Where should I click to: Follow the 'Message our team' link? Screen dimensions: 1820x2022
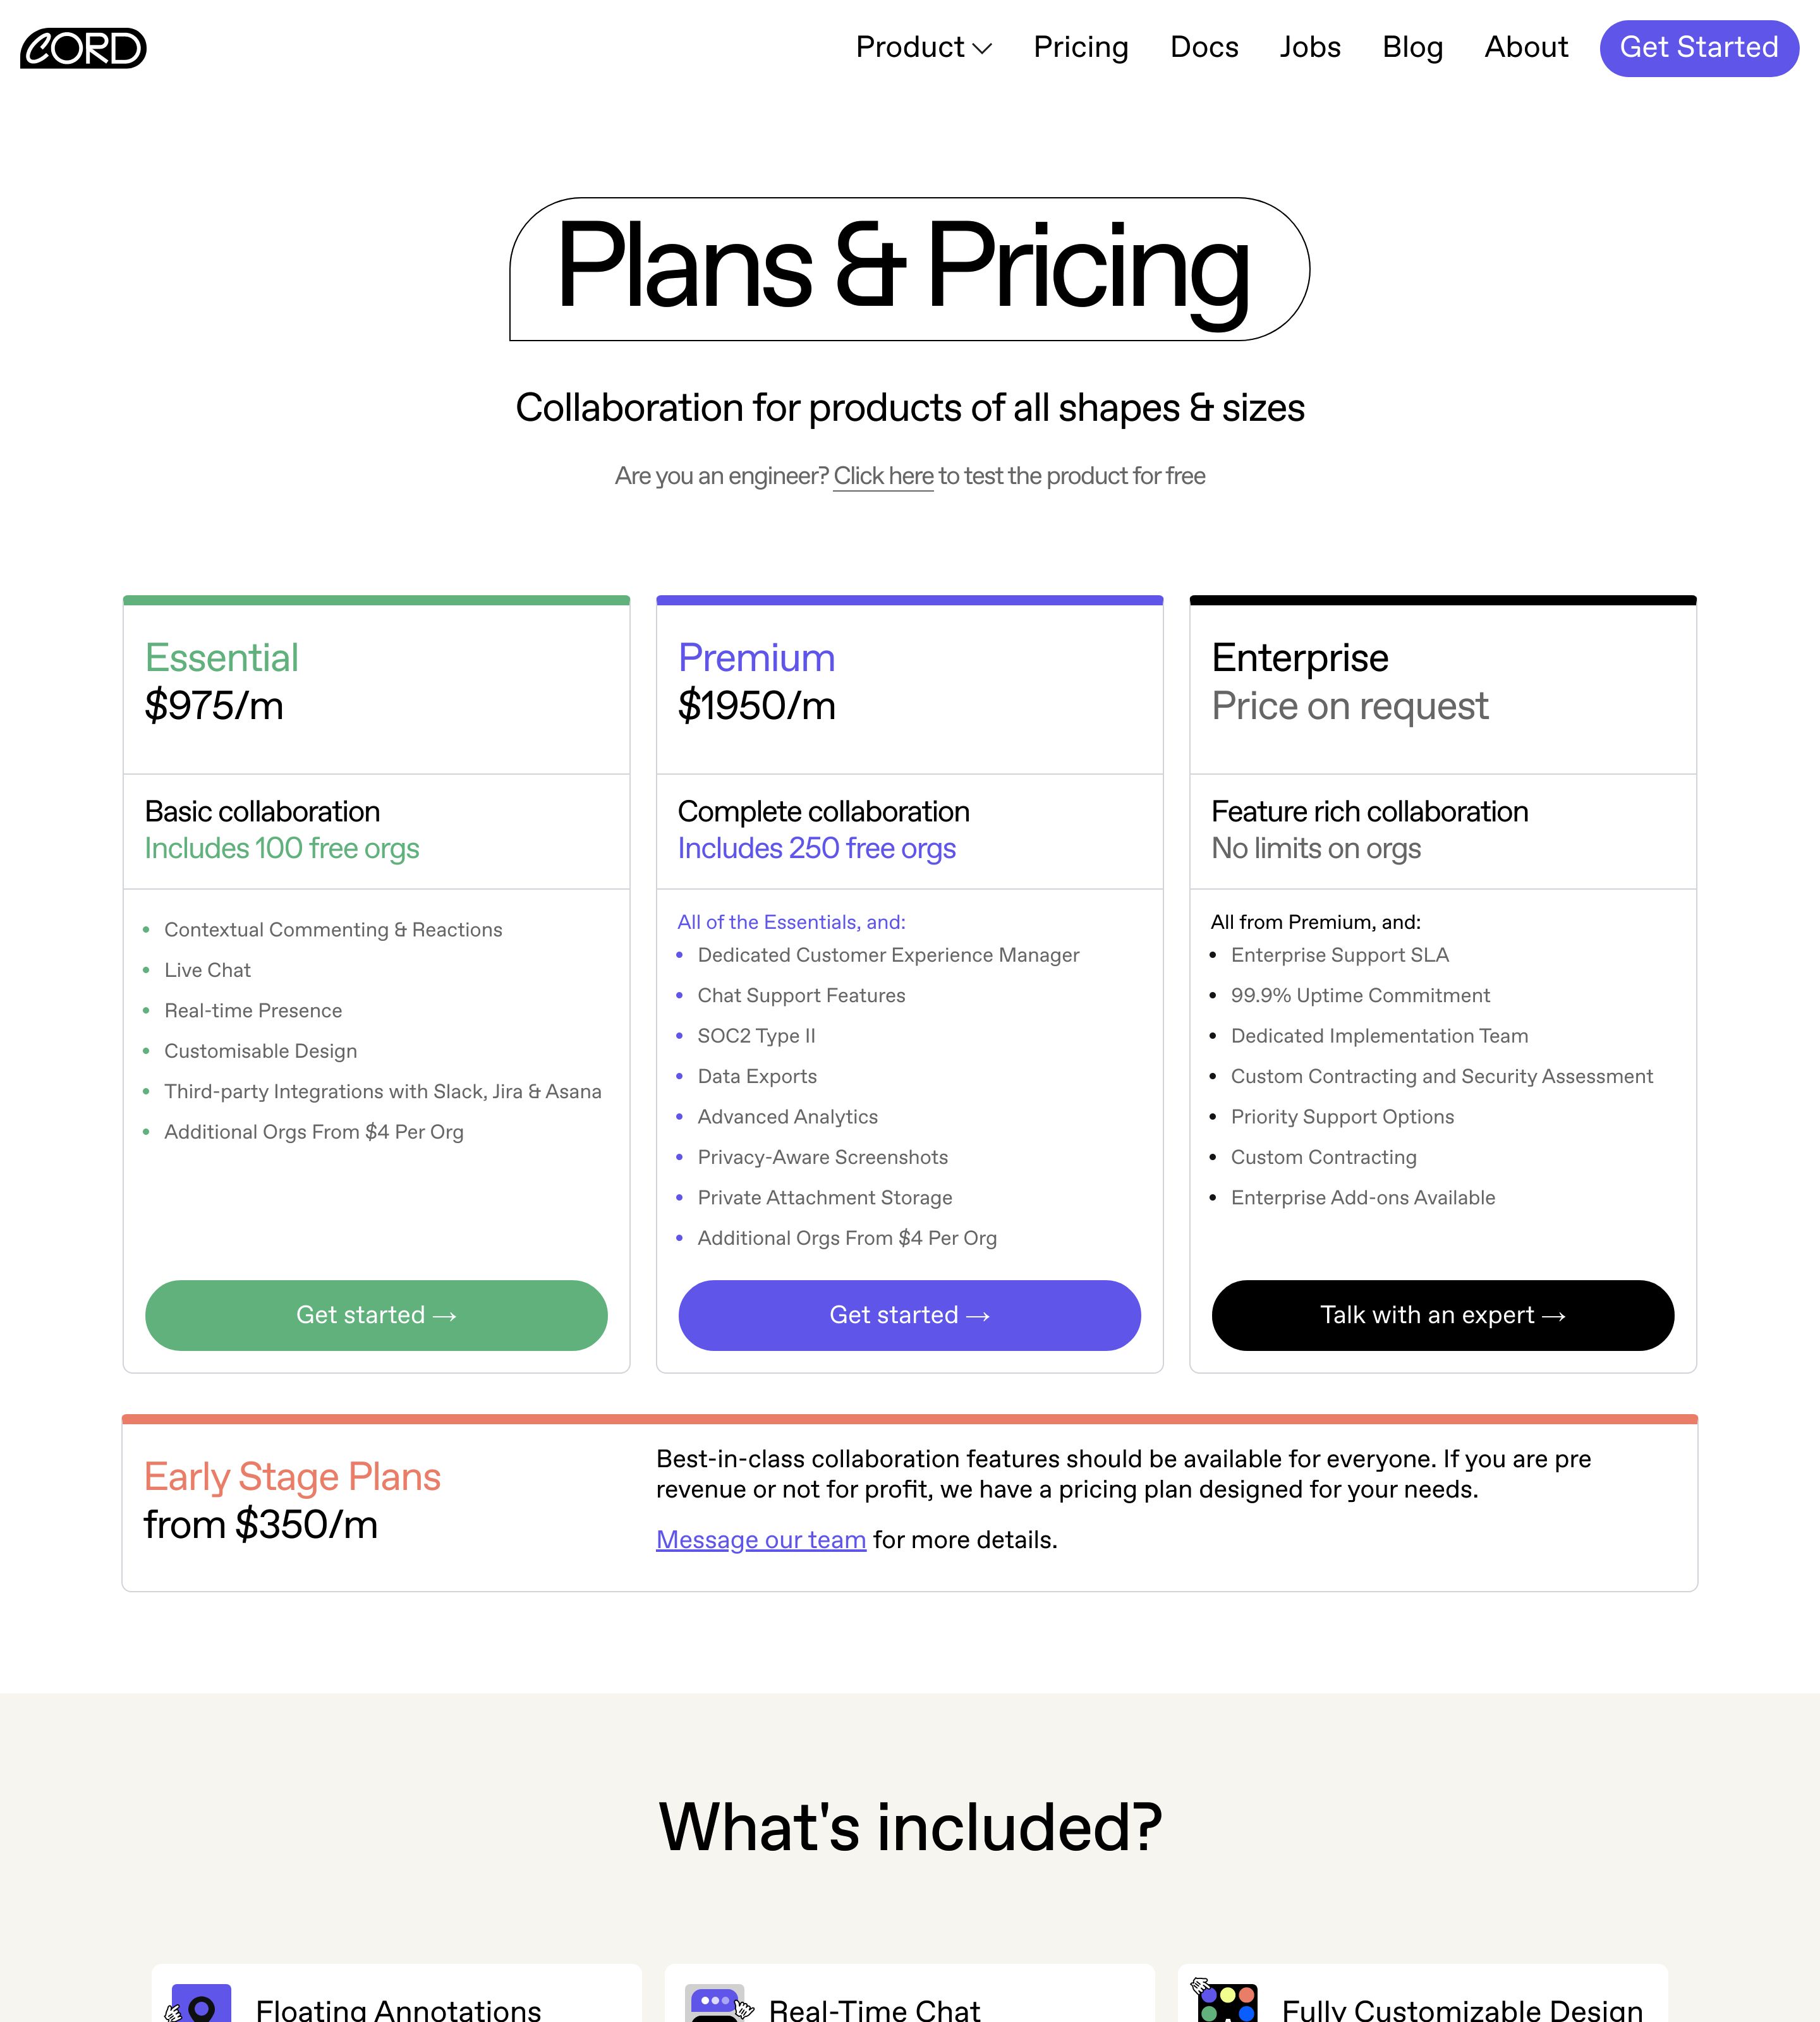point(761,1540)
